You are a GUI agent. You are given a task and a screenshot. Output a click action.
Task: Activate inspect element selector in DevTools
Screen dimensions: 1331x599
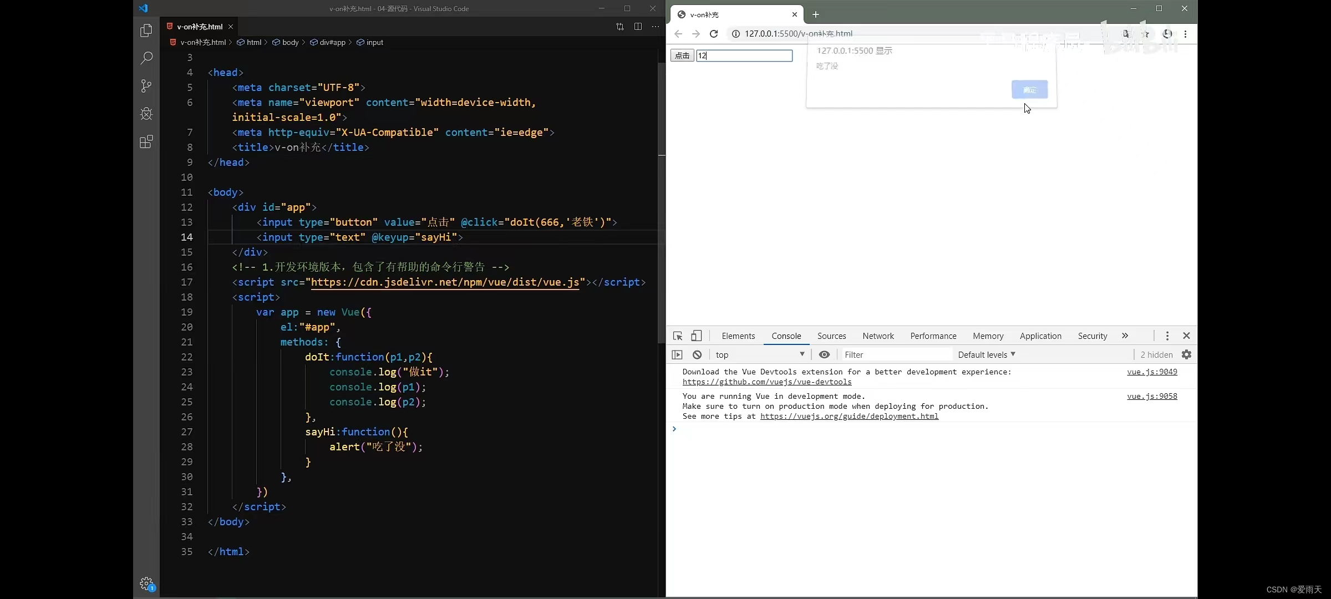pyautogui.click(x=678, y=336)
